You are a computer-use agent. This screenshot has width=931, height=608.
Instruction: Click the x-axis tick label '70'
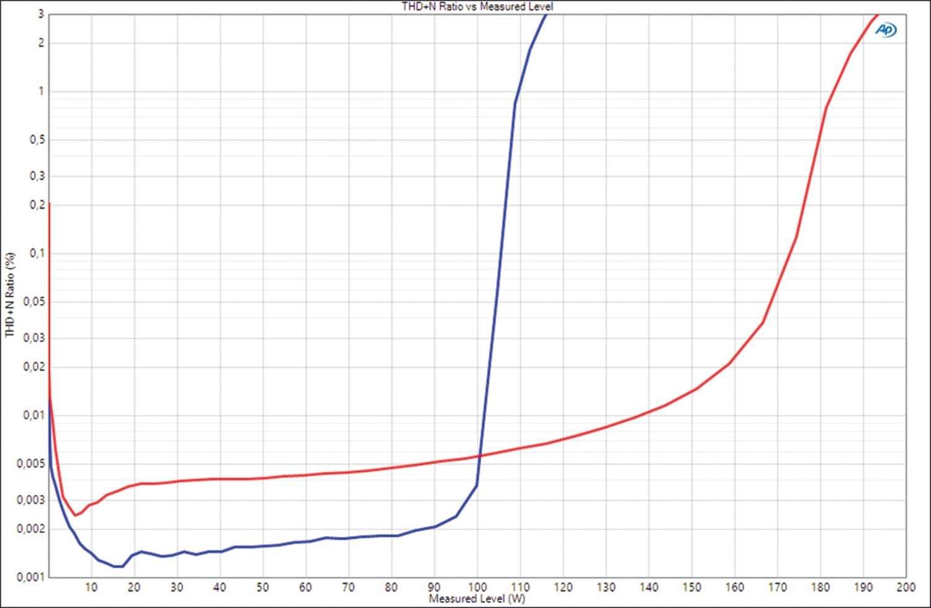click(348, 587)
